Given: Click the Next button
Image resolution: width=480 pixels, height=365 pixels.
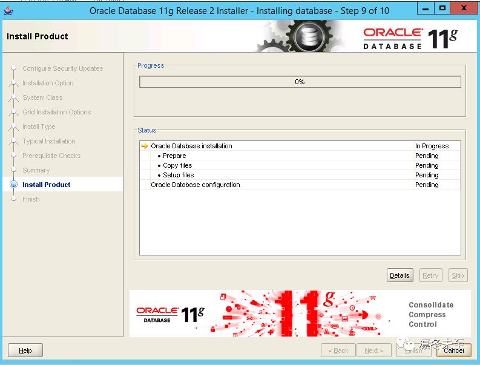Looking at the screenshot, I should 374,350.
